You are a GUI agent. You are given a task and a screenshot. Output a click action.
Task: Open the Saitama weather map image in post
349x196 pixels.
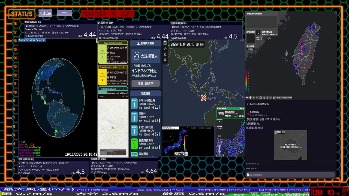[x=290, y=145]
